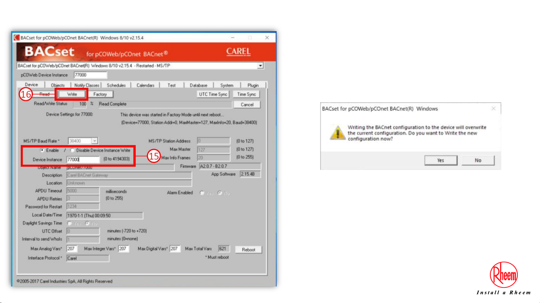Open the Schedules tab
This screenshot has height=303, width=540.
click(116, 85)
